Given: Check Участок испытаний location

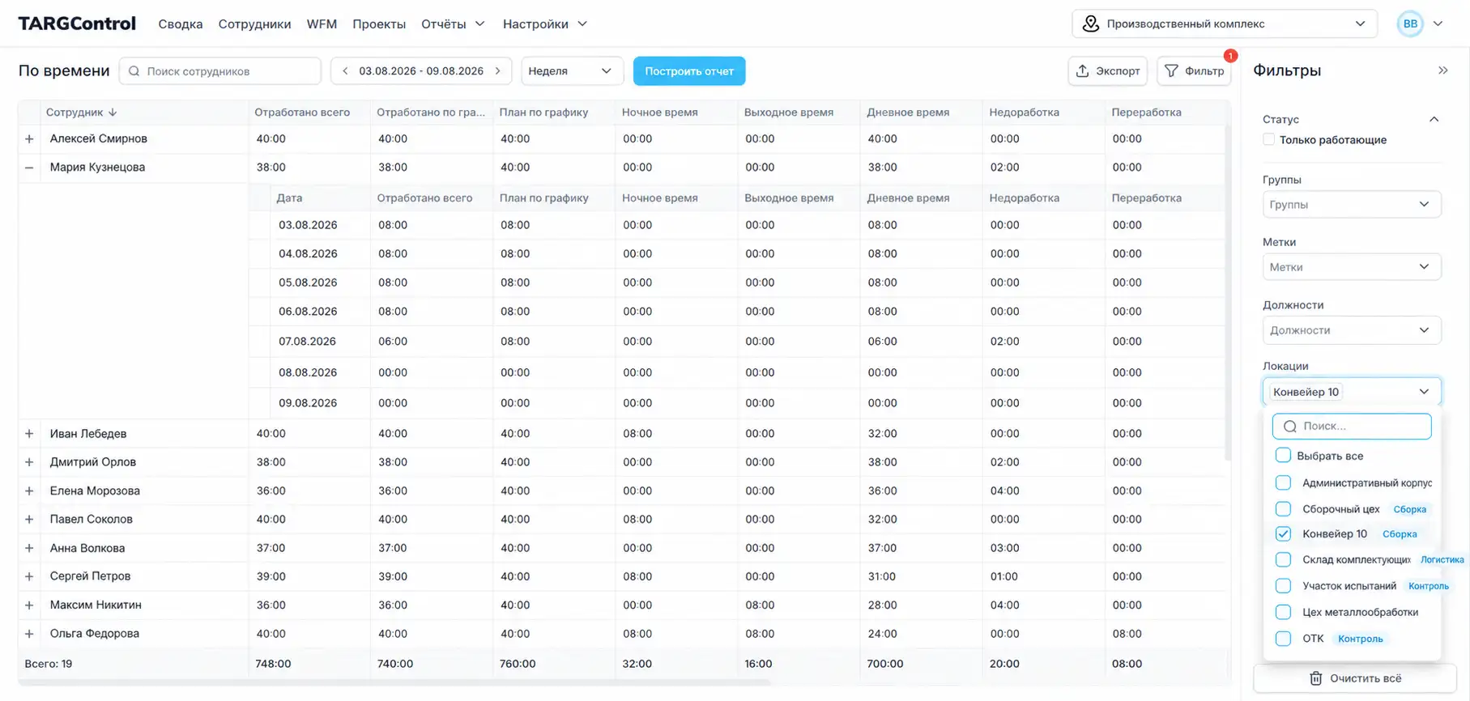Looking at the screenshot, I should pyautogui.click(x=1283, y=585).
